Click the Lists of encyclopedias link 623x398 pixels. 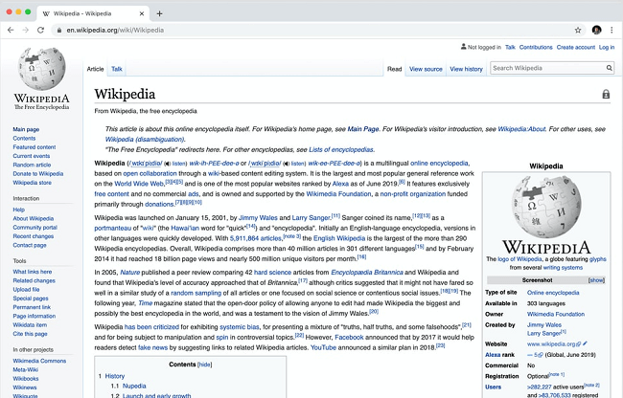pos(341,149)
